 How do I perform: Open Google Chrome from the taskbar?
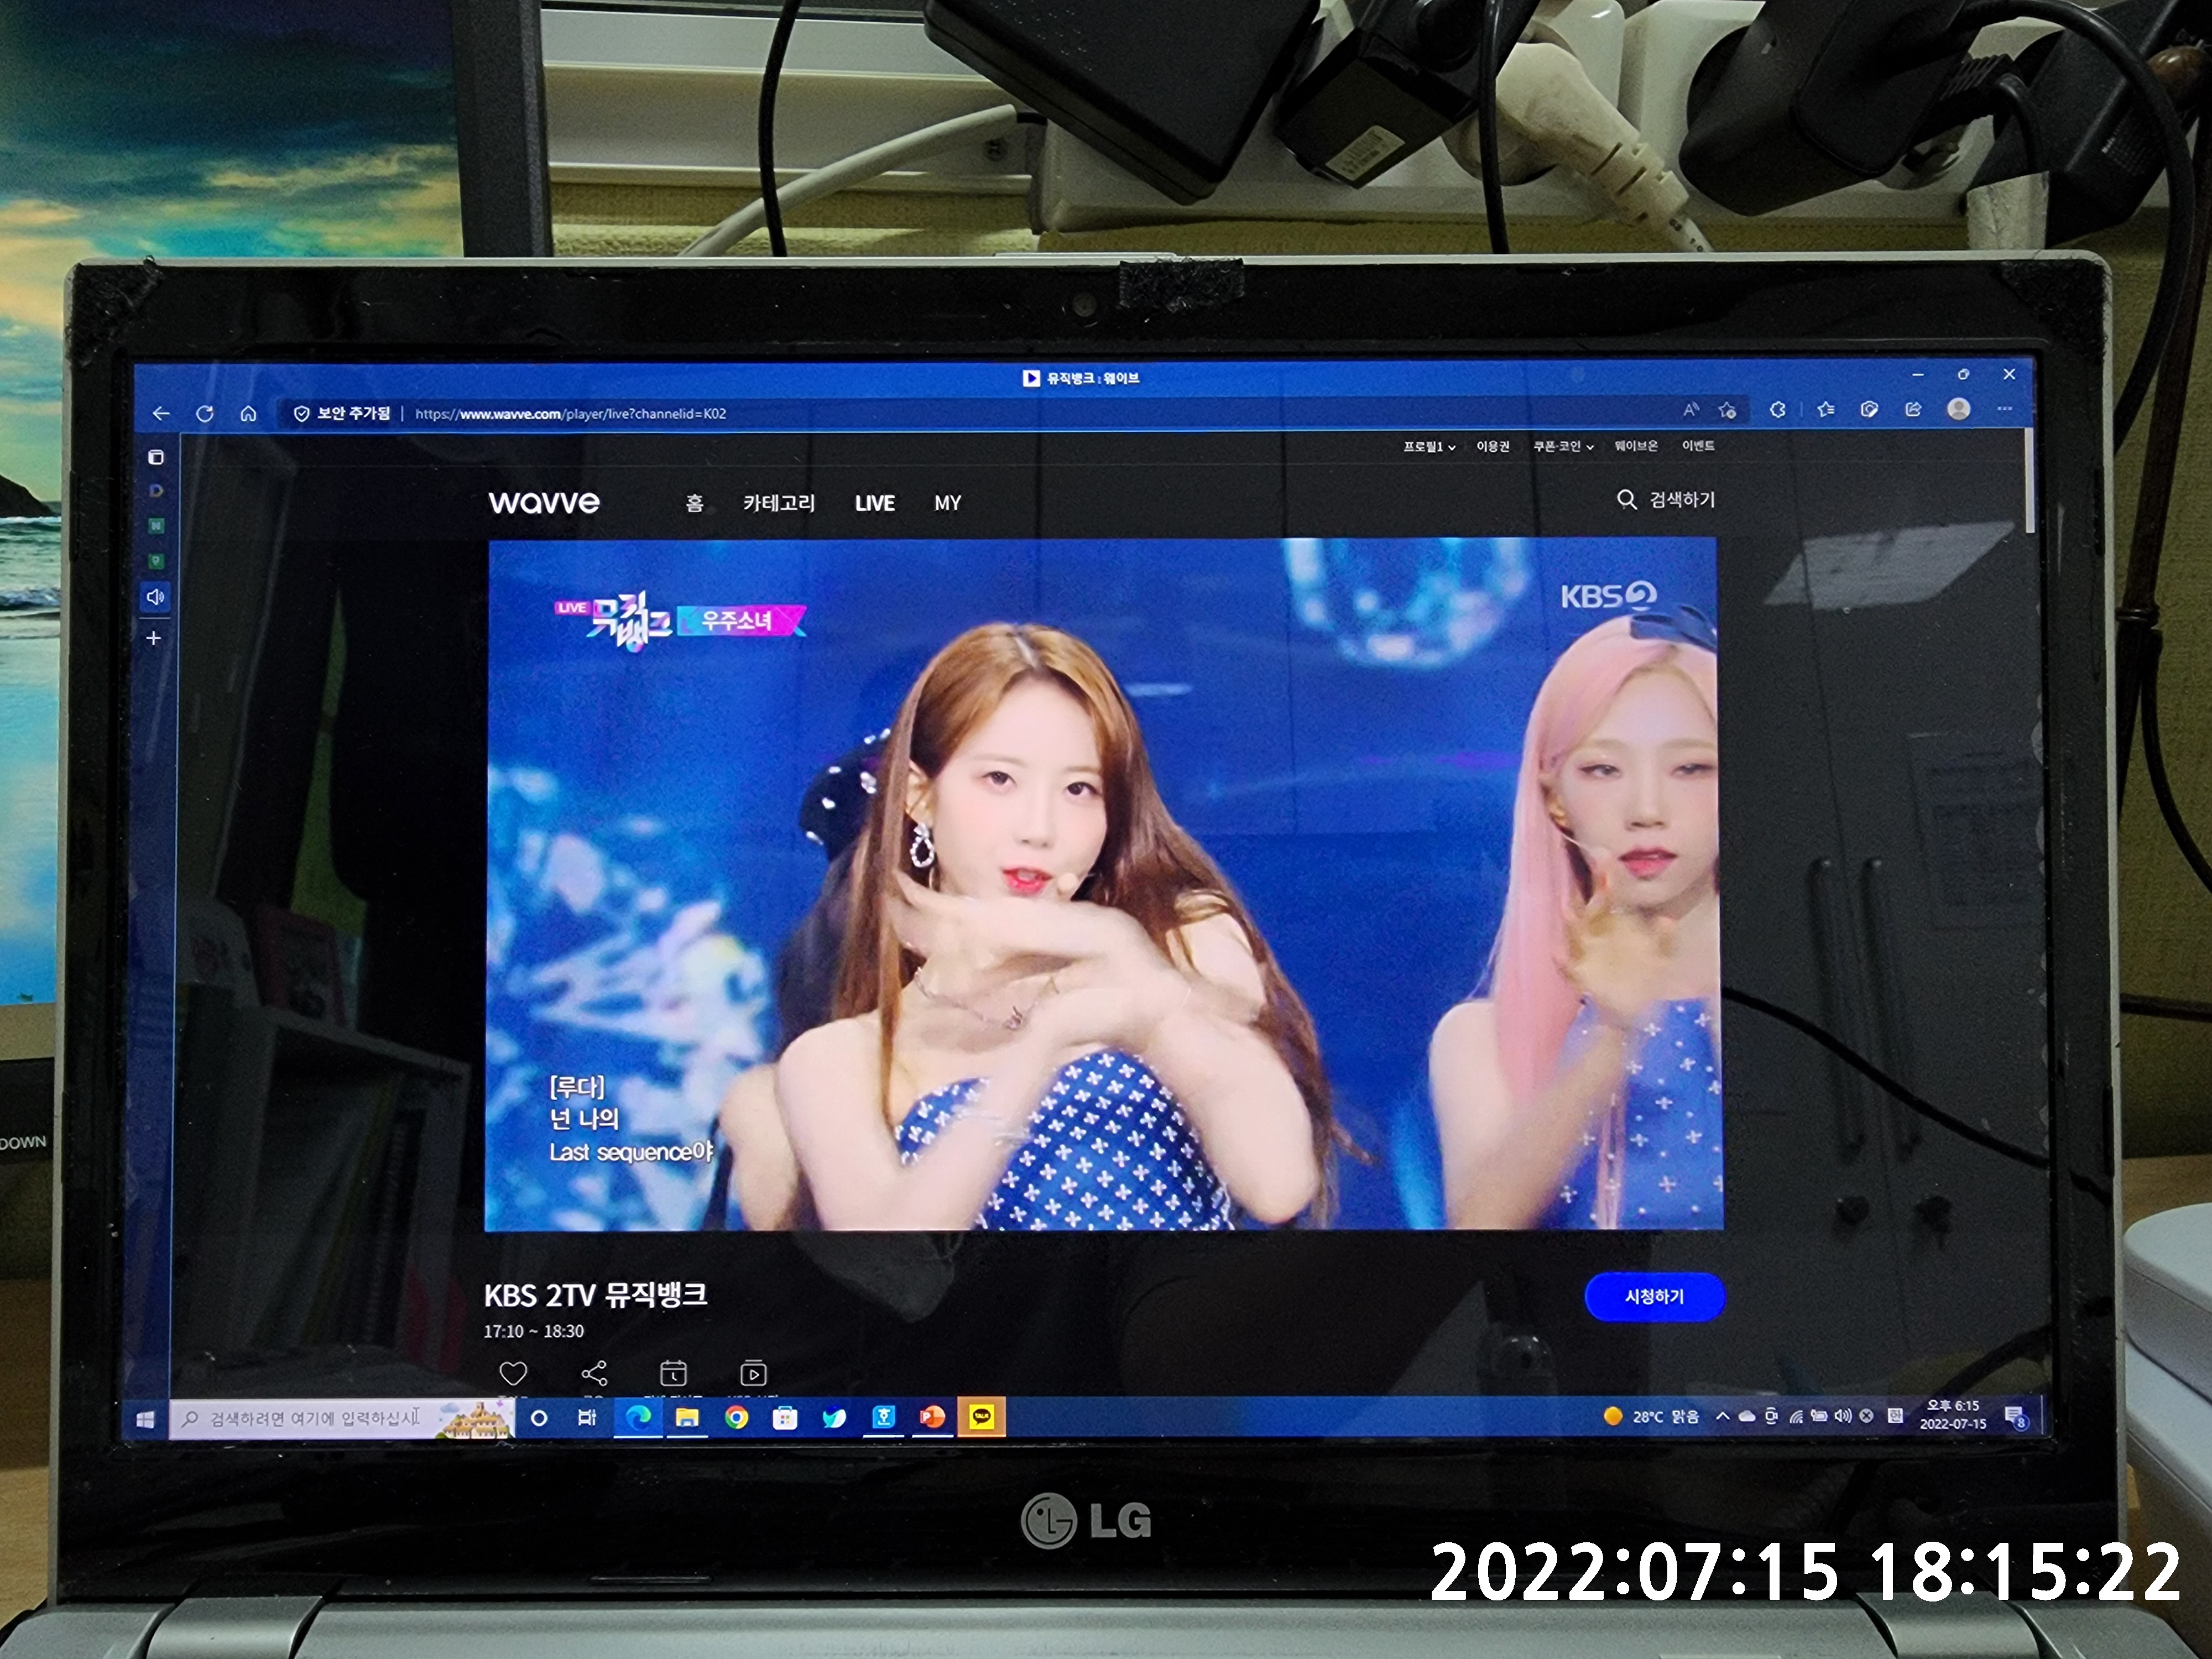736,1418
